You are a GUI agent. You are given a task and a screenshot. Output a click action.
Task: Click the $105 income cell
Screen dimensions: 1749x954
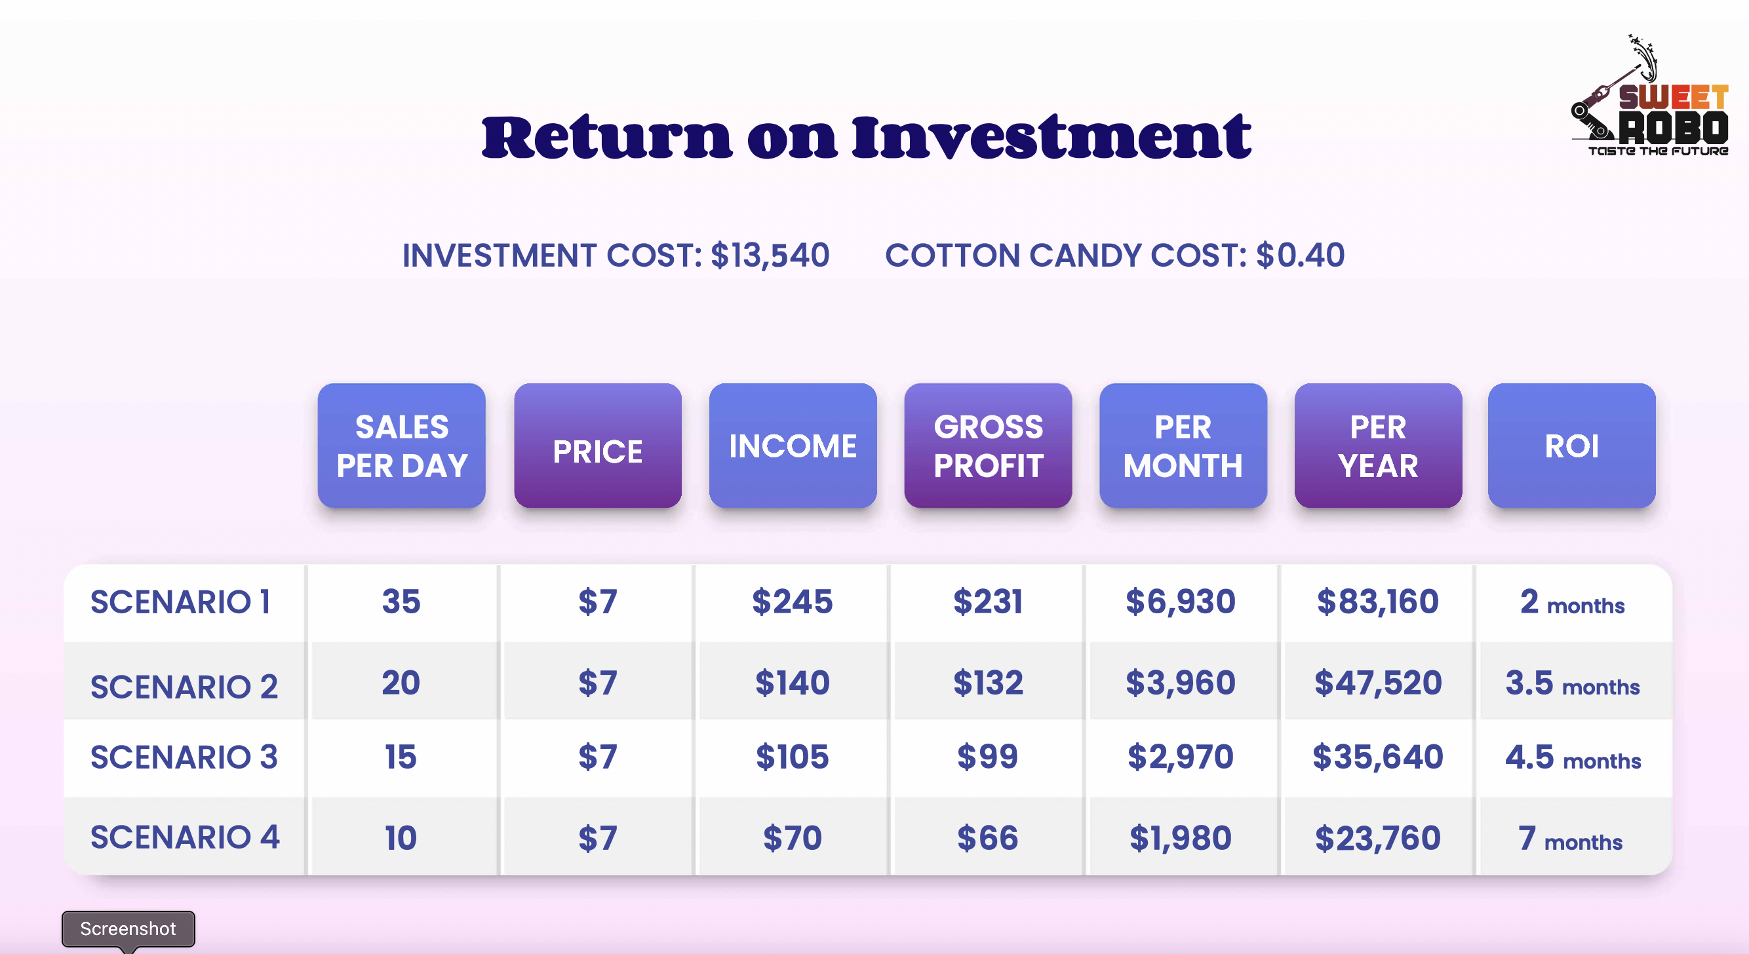[793, 757]
